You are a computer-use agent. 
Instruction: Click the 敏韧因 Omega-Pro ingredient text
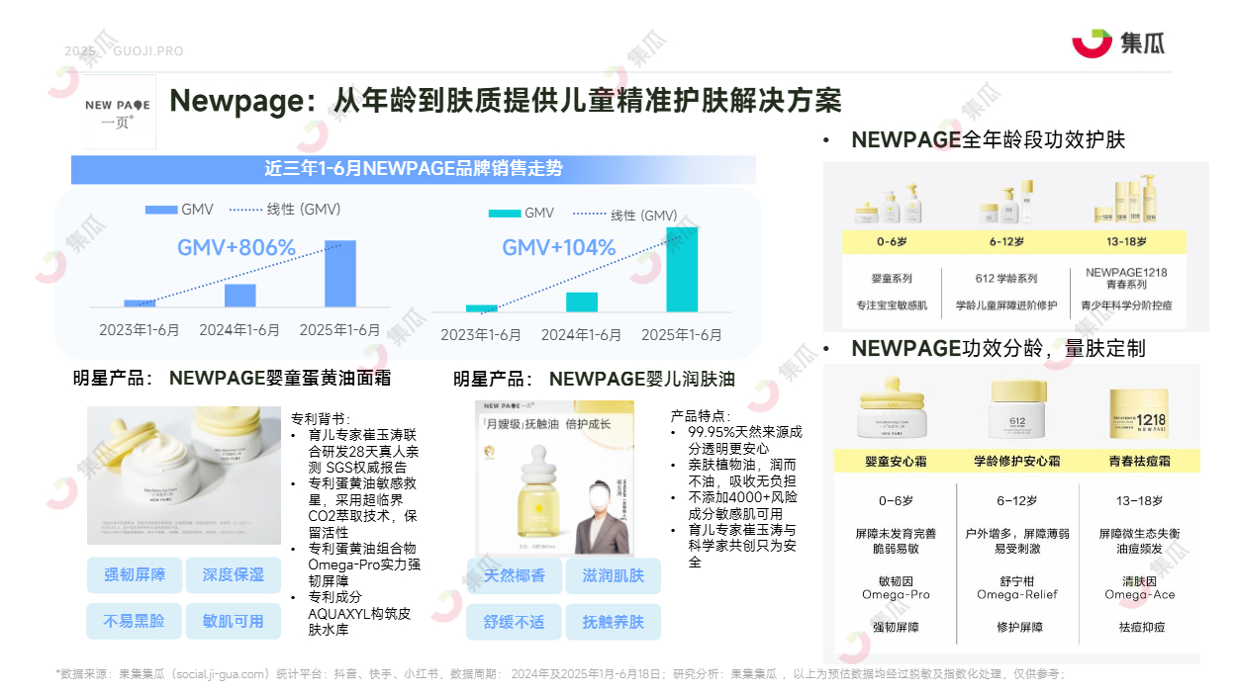point(897,588)
